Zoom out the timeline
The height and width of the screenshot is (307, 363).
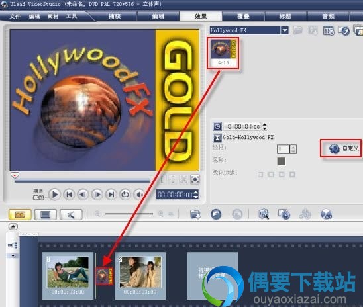point(97,214)
